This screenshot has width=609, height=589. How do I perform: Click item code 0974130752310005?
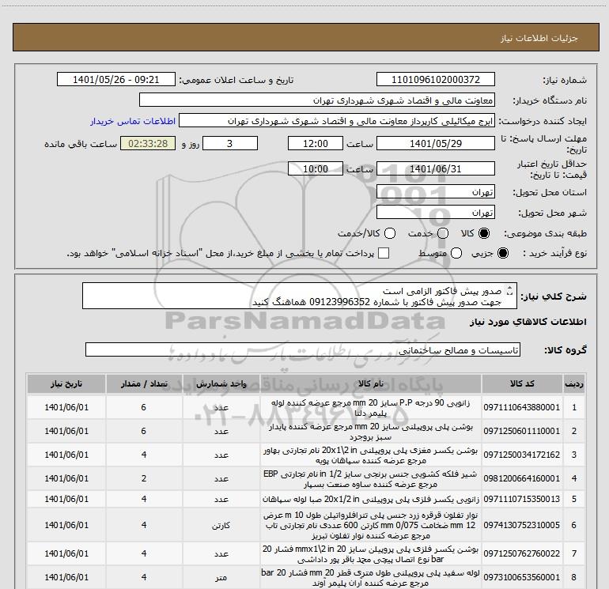coord(522,525)
